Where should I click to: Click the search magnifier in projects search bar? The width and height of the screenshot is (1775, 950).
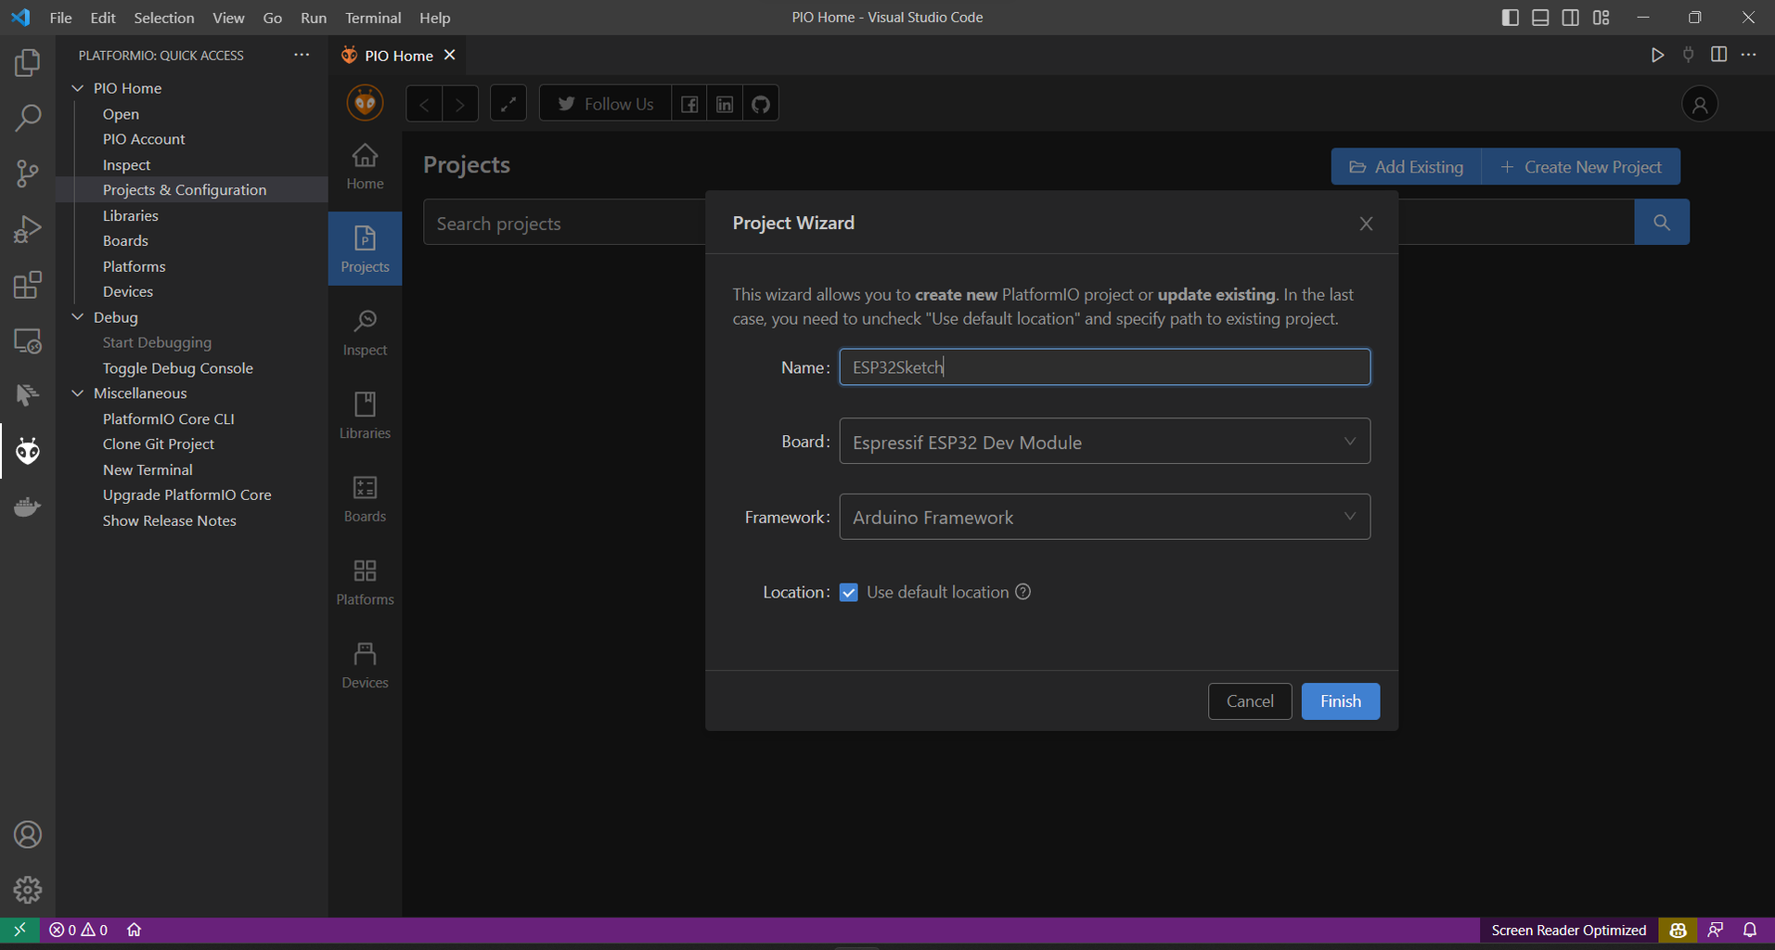1661,222
